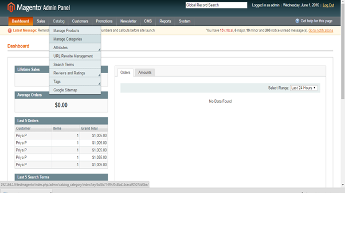Select Manage Products from Catalog menu
This screenshot has height=228, width=345.
(75, 30)
